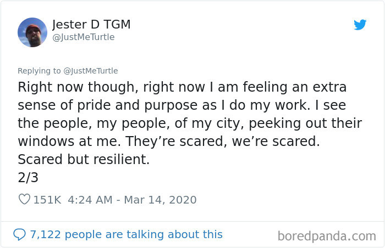Image resolution: width=385 pixels, height=248 pixels.
Task: Click the Mar 14, 2020 date
Action: tap(160, 200)
